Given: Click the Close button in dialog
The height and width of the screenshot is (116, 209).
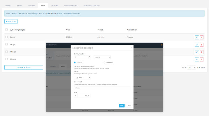Looking at the screenshot, I should pos(129,106).
